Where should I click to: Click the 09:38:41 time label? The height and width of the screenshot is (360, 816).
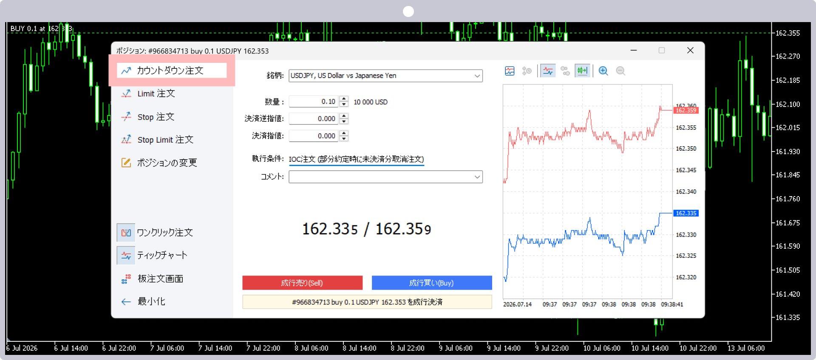pos(672,304)
